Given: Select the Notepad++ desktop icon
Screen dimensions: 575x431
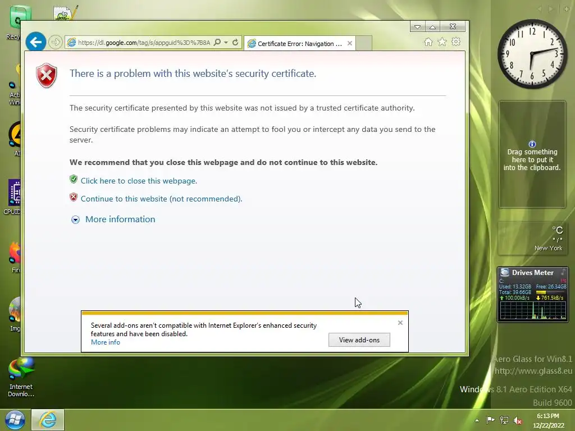Looking at the screenshot, I should [x=65, y=13].
